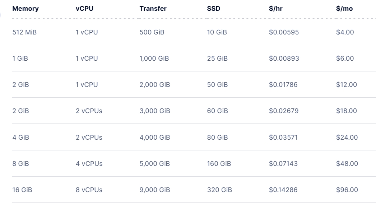Click the vCPU column header

point(84,9)
